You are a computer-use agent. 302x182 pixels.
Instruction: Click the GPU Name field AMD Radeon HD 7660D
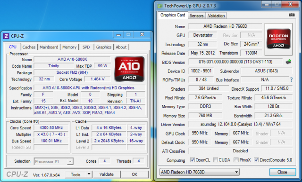pyautogui.click(x=225, y=26)
